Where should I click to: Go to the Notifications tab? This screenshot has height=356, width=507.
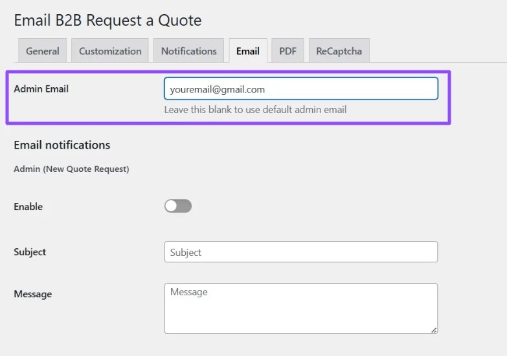coord(189,50)
